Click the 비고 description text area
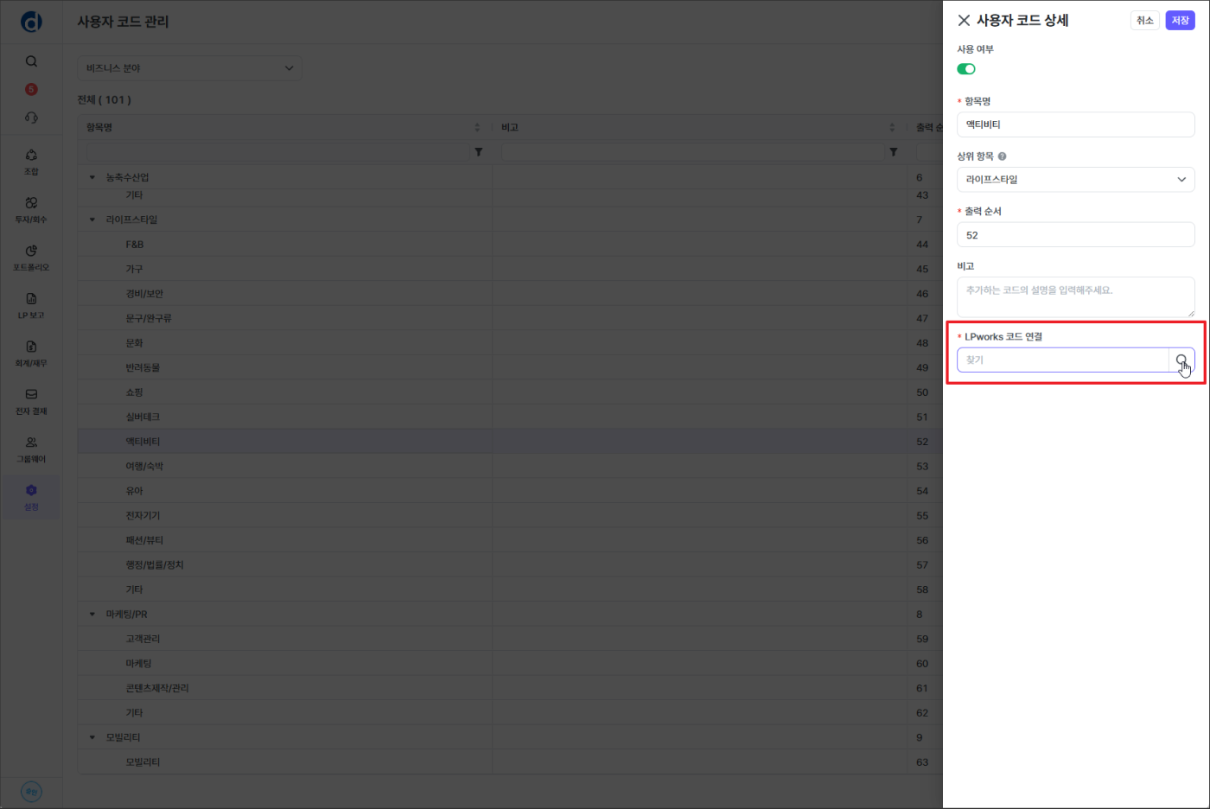Image resolution: width=1210 pixels, height=809 pixels. 1075,296
